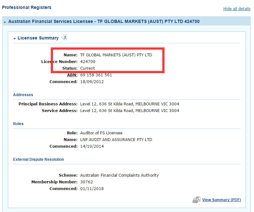This screenshot has height=212, width=254.
Task: Click the name TF GLOBAL MARKETS (AUST) PTY LTD
Action: (116, 55)
